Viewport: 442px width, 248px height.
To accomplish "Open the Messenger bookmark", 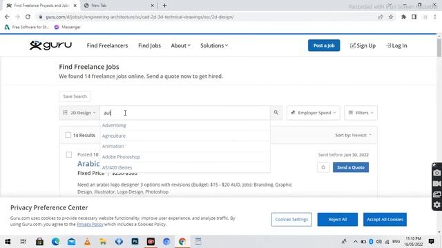I will pos(68,27).
